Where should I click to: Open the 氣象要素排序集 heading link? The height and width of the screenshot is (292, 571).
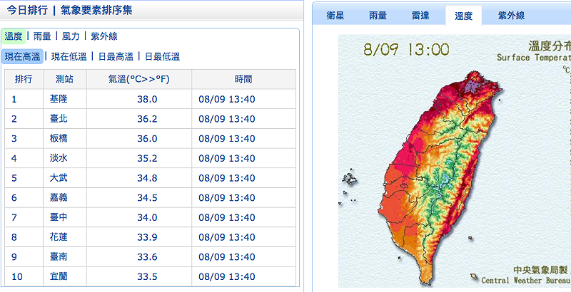point(96,11)
